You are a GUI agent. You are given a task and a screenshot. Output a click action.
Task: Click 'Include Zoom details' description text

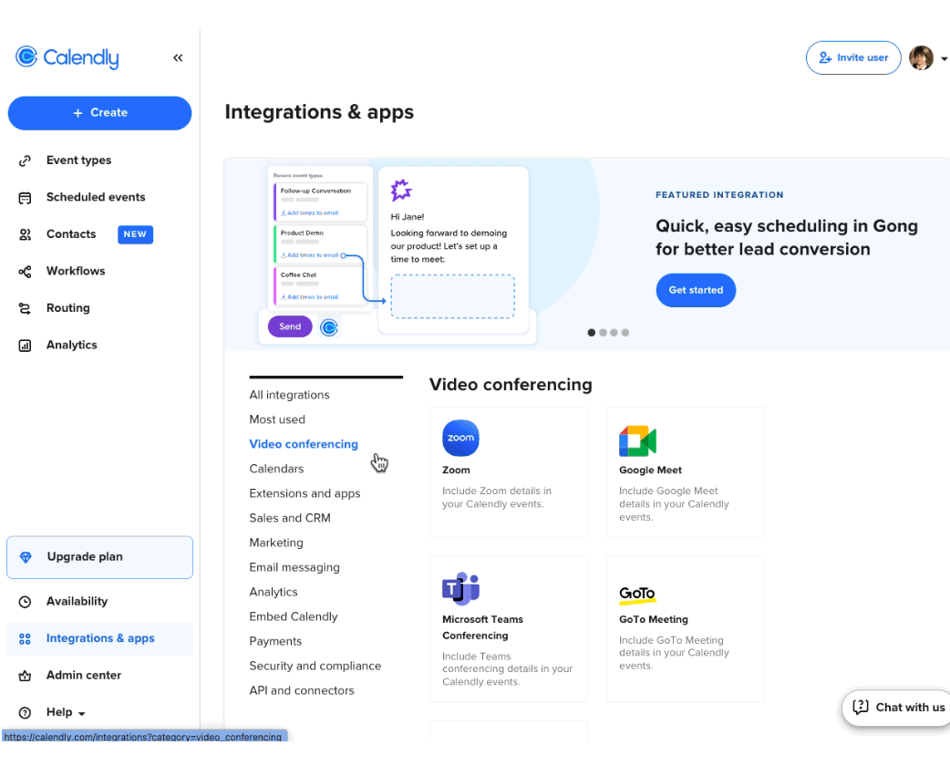tap(497, 498)
